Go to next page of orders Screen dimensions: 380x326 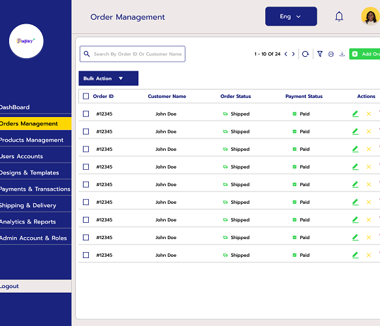click(x=293, y=54)
